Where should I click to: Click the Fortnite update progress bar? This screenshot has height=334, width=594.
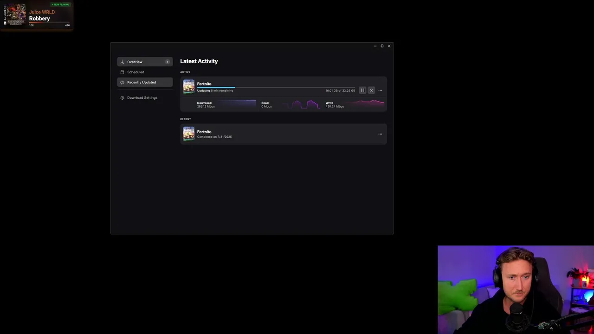tap(276, 87)
